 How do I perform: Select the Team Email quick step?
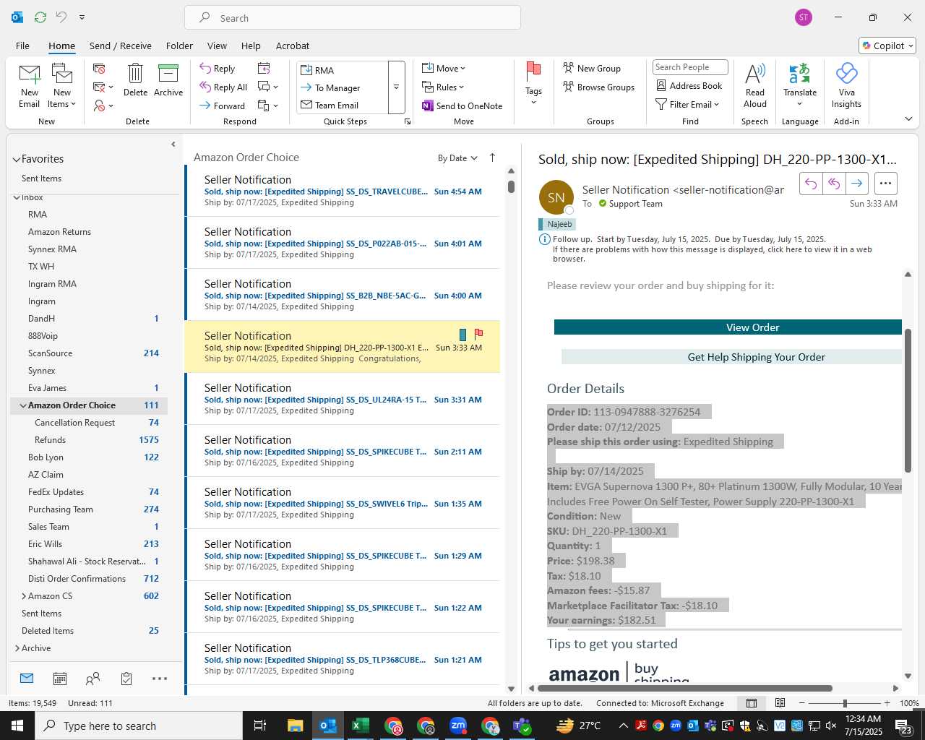pos(343,105)
